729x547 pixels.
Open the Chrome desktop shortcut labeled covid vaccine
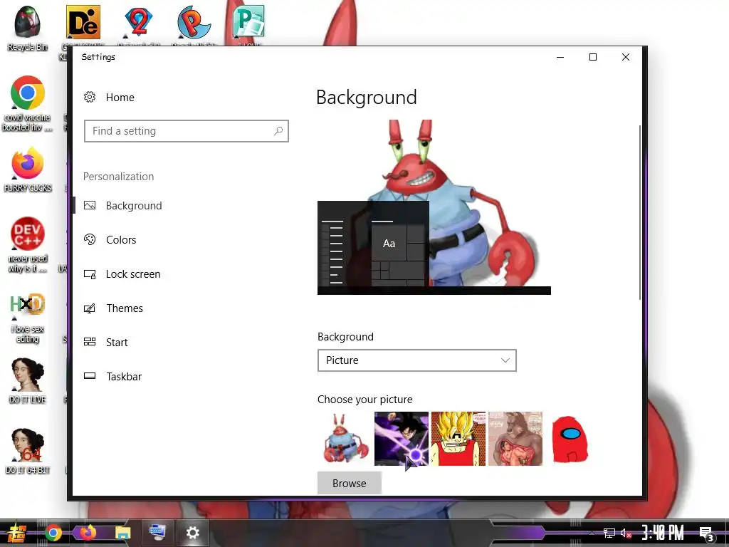click(28, 103)
